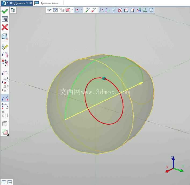The height and width of the screenshot is (185, 190).
Task: Click the yellow rotation axis arrow tip
Action: click(x=141, y=83)
